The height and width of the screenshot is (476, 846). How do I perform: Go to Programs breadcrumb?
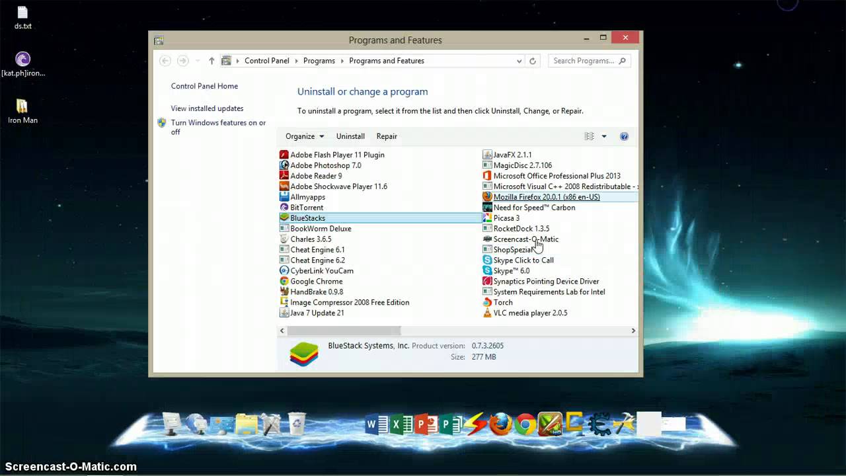pos(319,61)
